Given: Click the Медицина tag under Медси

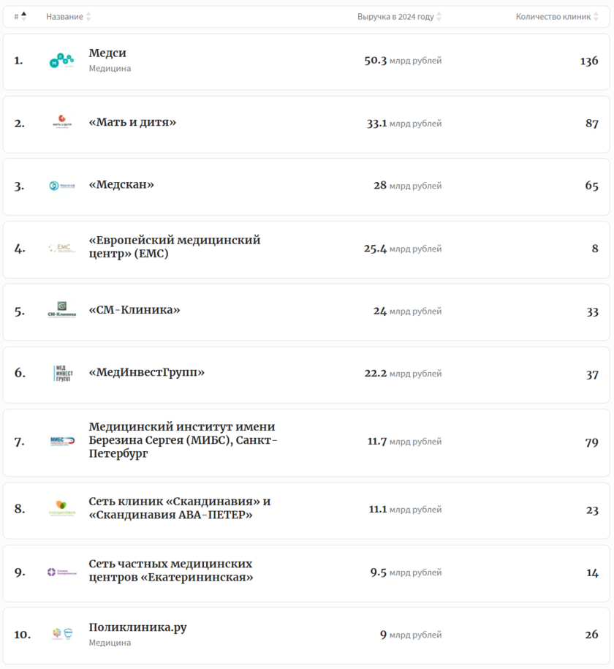Looking at the screenshot, I should (110, 69).
